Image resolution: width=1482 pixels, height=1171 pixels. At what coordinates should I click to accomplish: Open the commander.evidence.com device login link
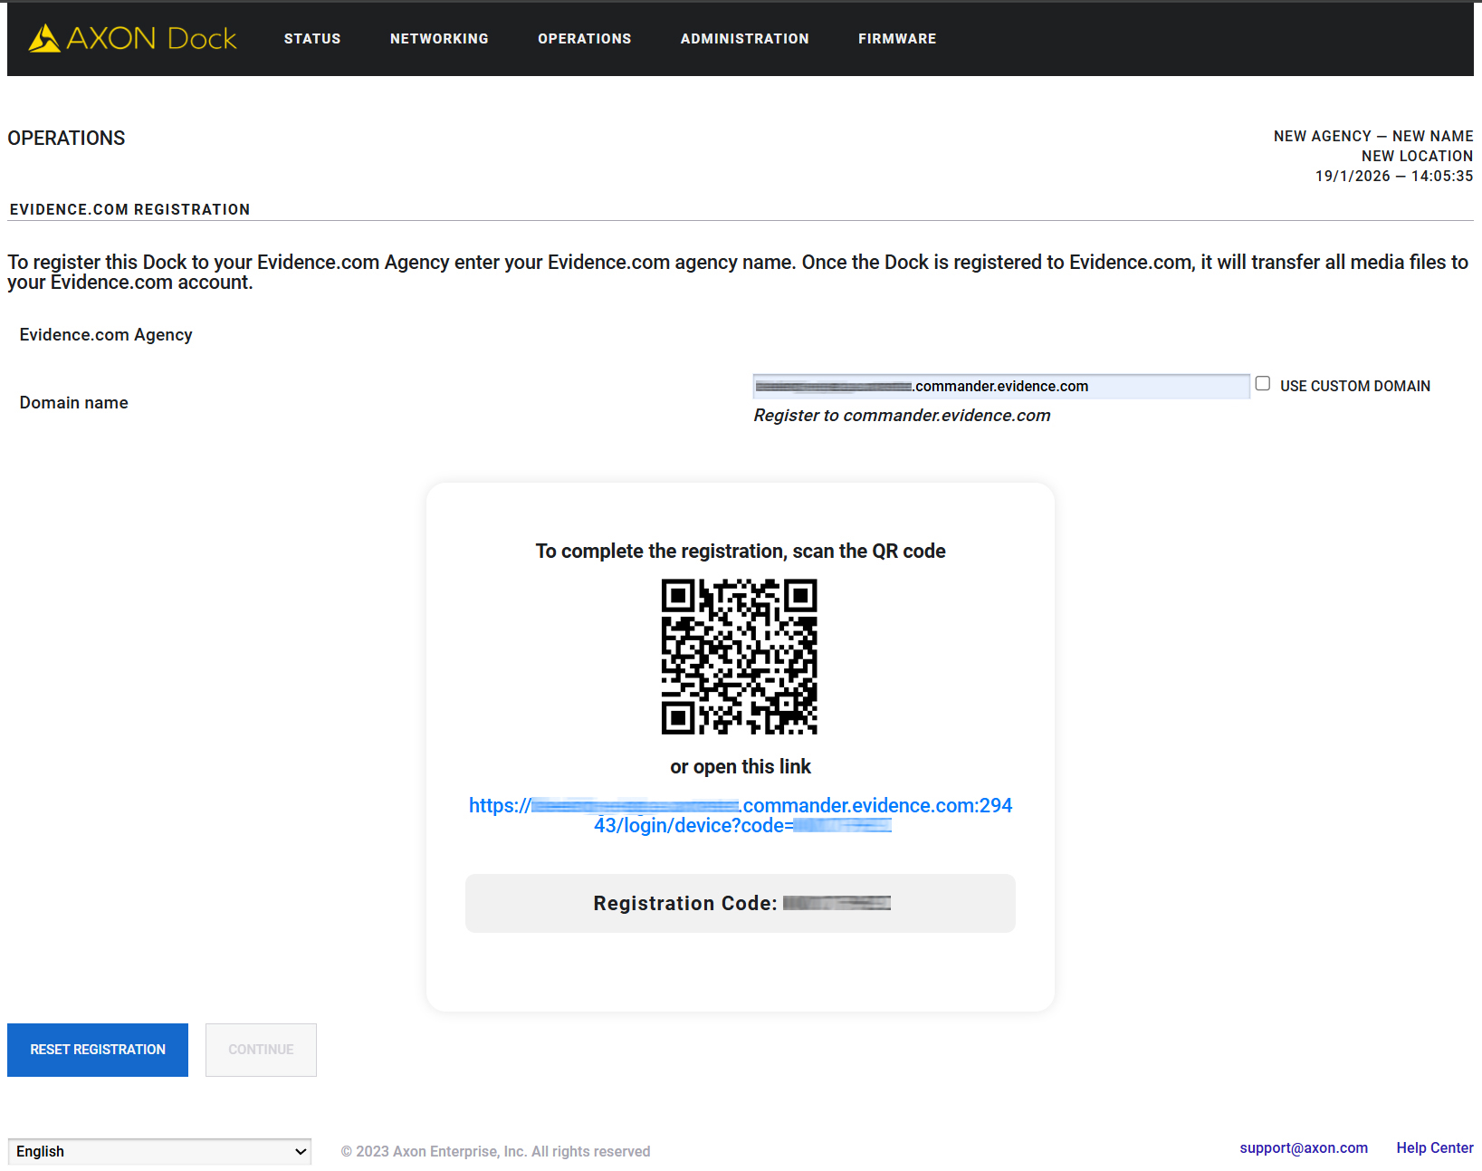click(740, 815)
